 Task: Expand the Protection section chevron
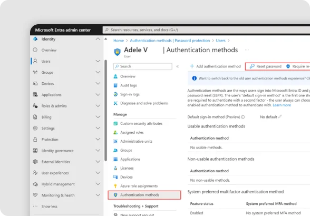pos(98,139)
